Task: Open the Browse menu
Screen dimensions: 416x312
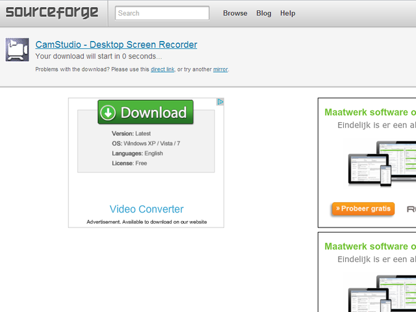Action: [235, 13]
